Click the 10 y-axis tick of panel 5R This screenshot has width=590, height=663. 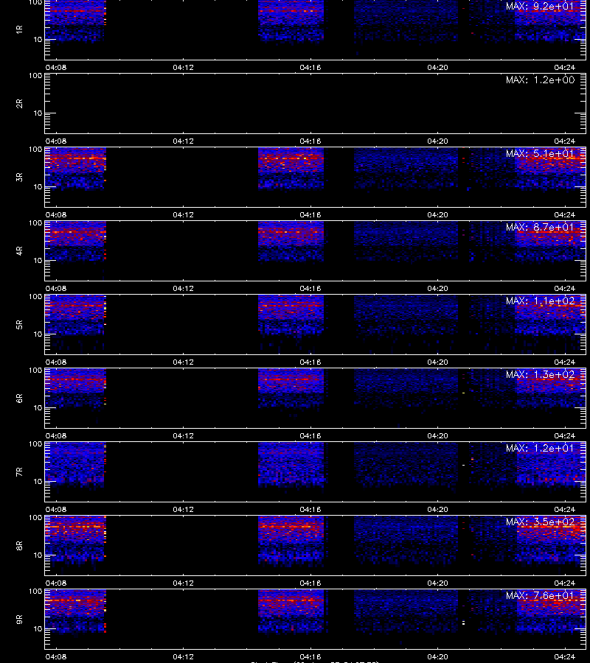coord(38,334)
